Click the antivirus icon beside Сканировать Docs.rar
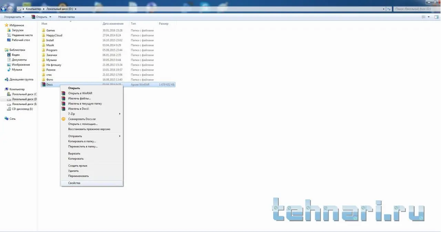The height and width of the screenshot is (232, 441). click(x=63, y=119)
